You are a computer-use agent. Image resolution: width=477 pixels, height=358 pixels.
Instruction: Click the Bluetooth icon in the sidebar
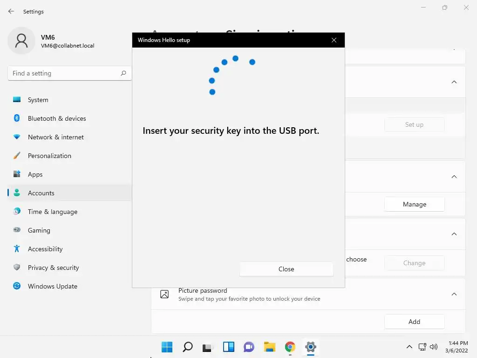tap(17, 118)
